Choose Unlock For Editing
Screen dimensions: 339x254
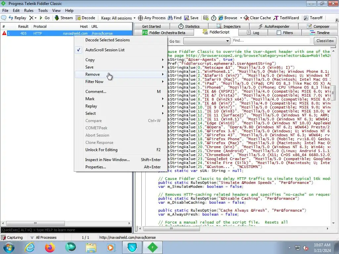(121, 150)
